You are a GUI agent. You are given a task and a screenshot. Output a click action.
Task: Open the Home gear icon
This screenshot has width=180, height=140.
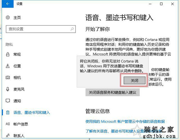(8, 17)
